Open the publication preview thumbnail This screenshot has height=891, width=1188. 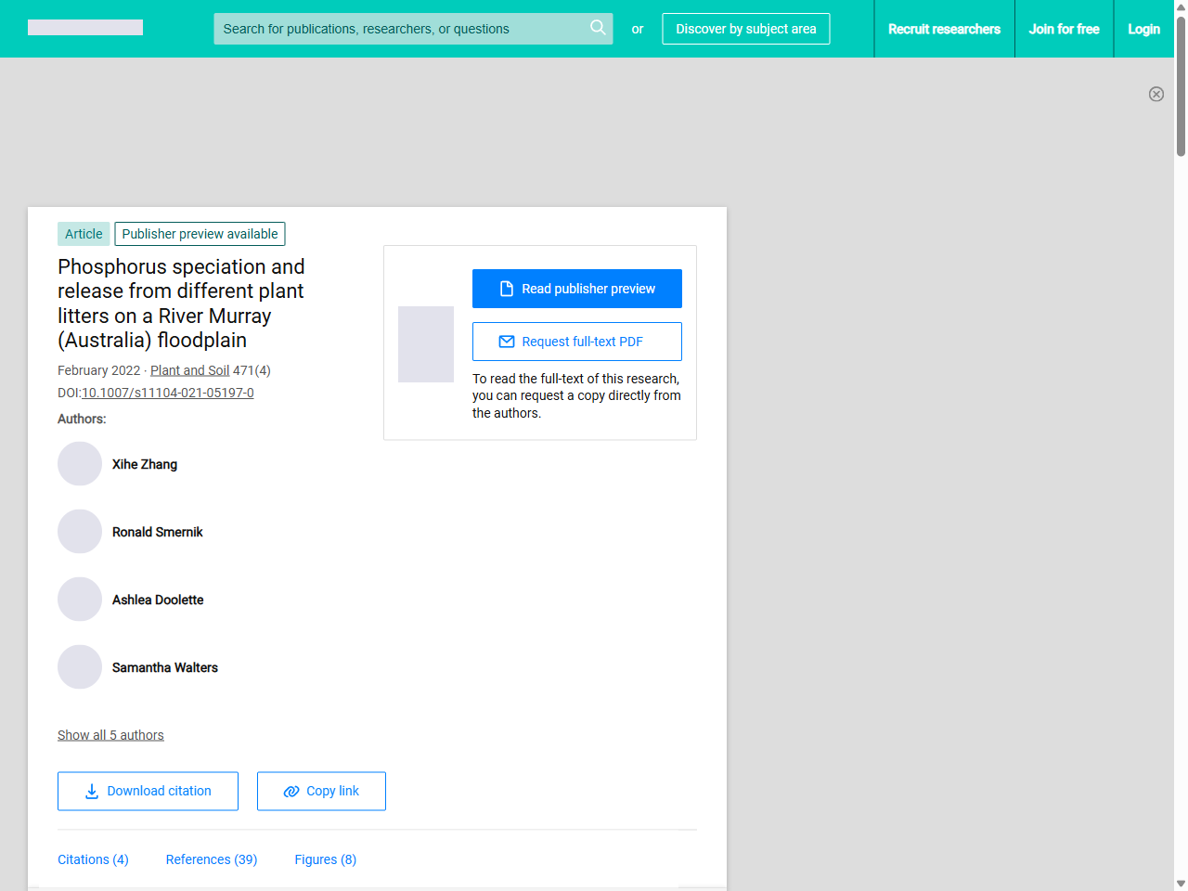tap(426, 344)
